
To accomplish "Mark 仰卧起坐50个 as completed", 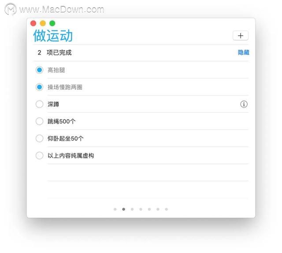I will click(x=39, y=138).
